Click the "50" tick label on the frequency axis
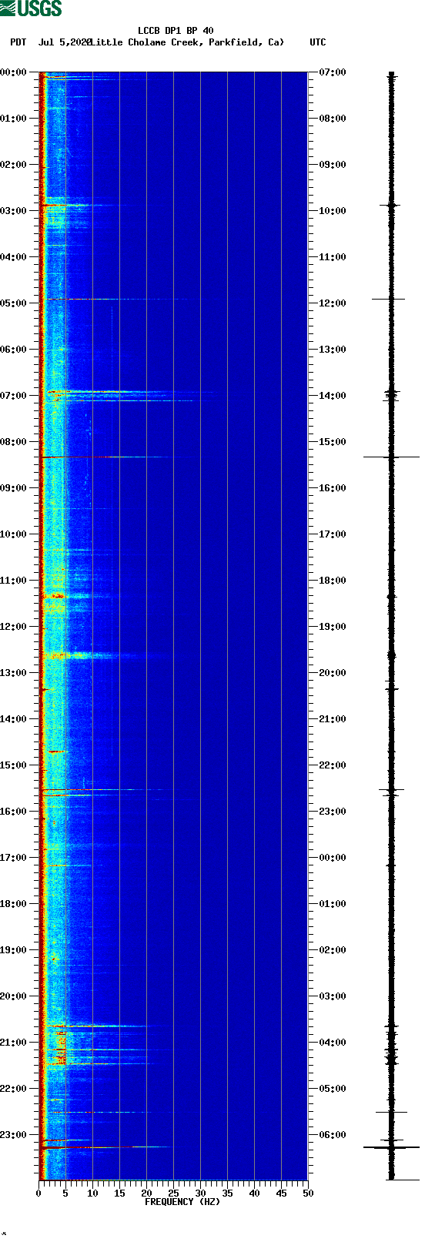 tap(308, 1193)
